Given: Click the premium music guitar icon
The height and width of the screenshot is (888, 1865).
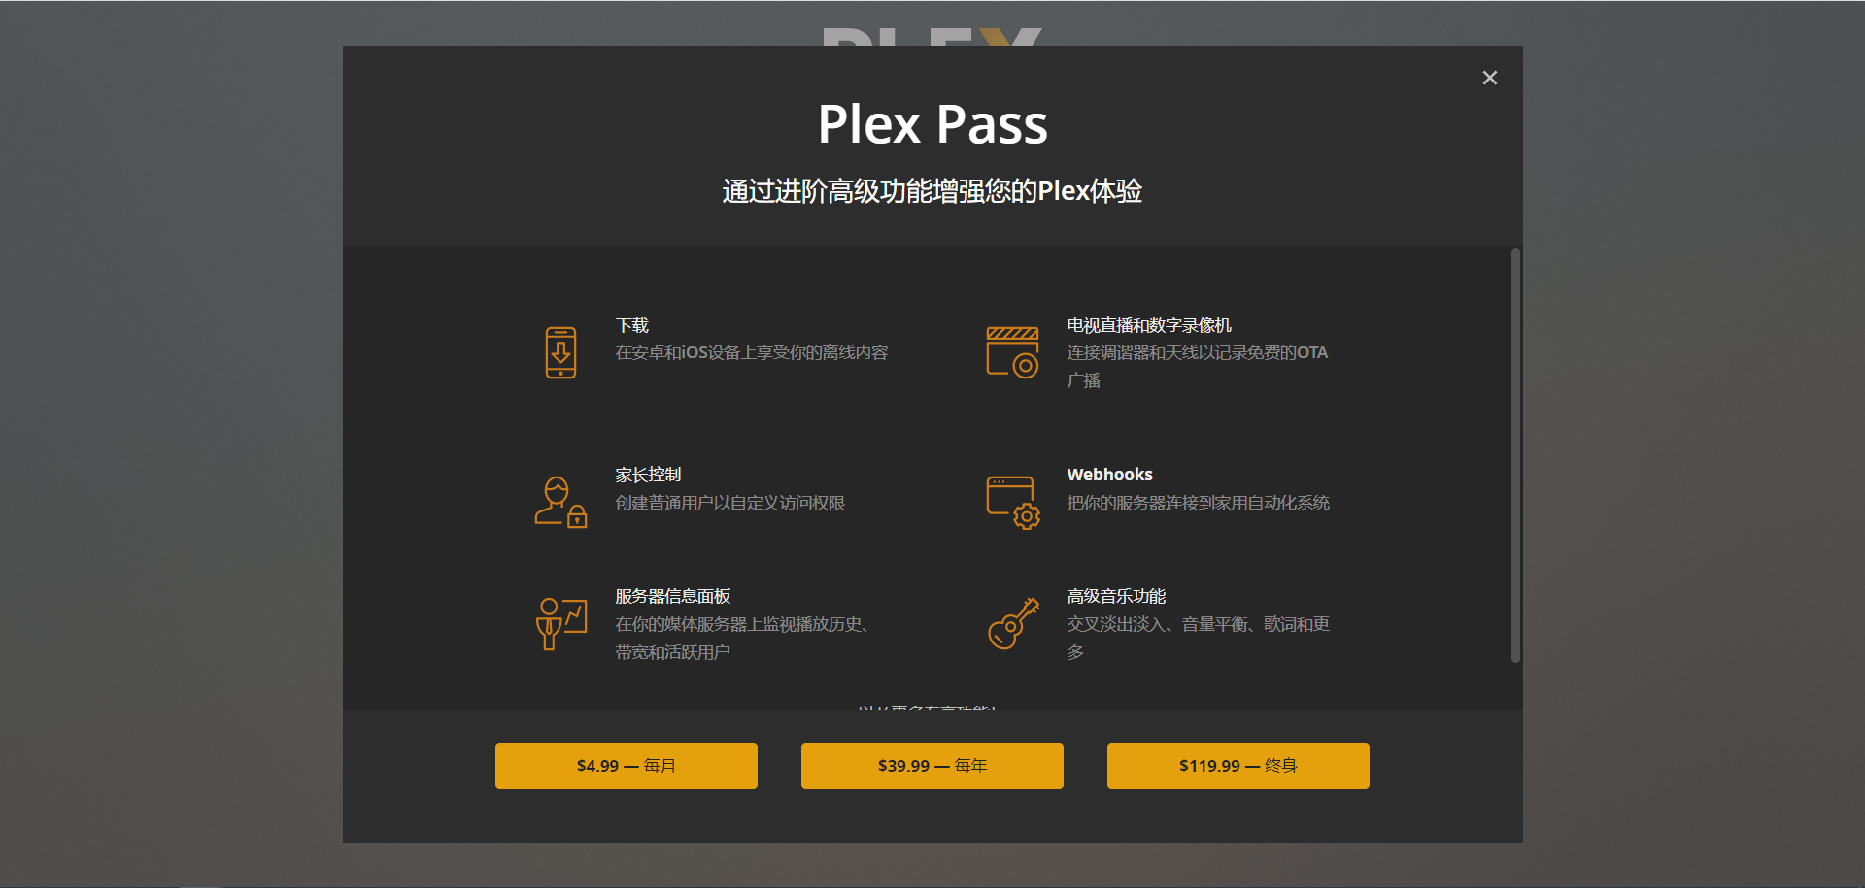Looking at the screenshot, I should coord(1012,624).
